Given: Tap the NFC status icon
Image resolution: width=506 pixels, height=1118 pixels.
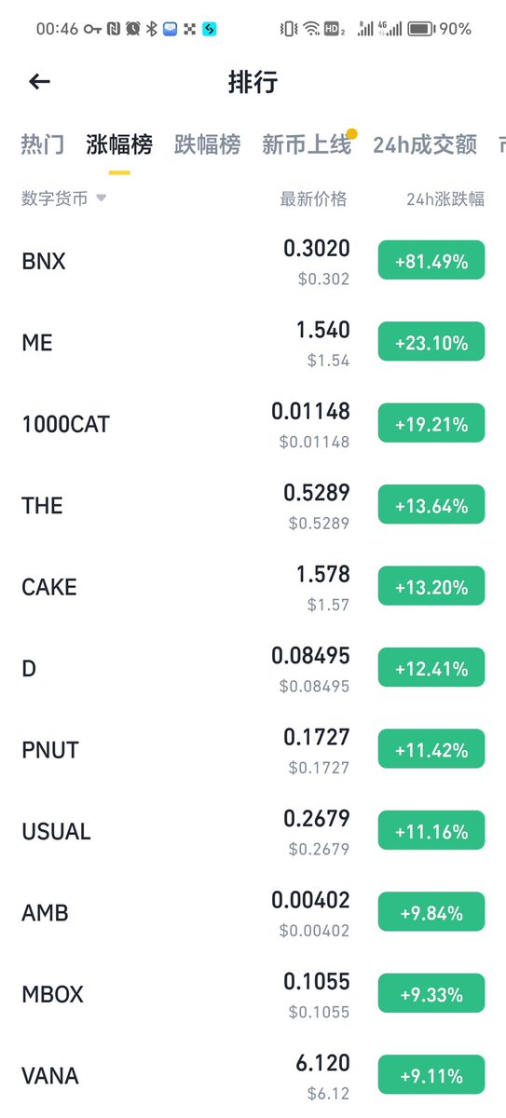Looking at the screenshot, I should tap(114, 29).
